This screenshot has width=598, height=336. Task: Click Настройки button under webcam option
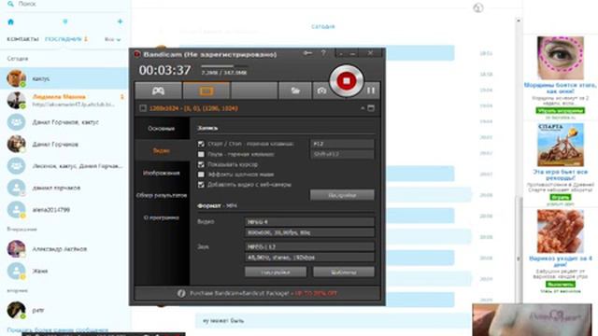pos(342,195)
